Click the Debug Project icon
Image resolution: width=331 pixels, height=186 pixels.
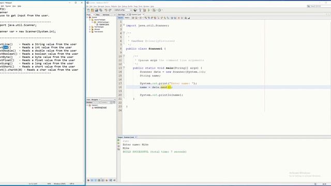pyautogui.click(x=154, y=10)
